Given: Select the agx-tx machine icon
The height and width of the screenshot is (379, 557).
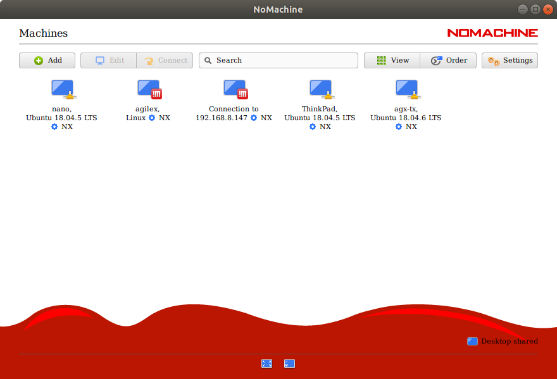Looking at the screenshot, I should pos(408,89).
